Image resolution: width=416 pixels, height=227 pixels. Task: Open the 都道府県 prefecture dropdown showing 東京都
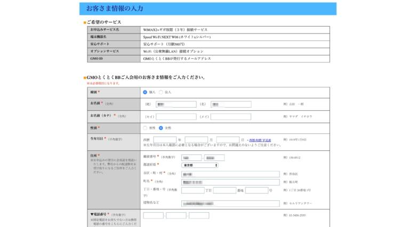[x=200, y=165]
